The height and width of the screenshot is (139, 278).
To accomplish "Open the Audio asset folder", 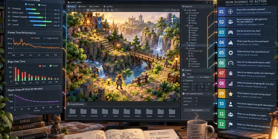I will 115,112.
